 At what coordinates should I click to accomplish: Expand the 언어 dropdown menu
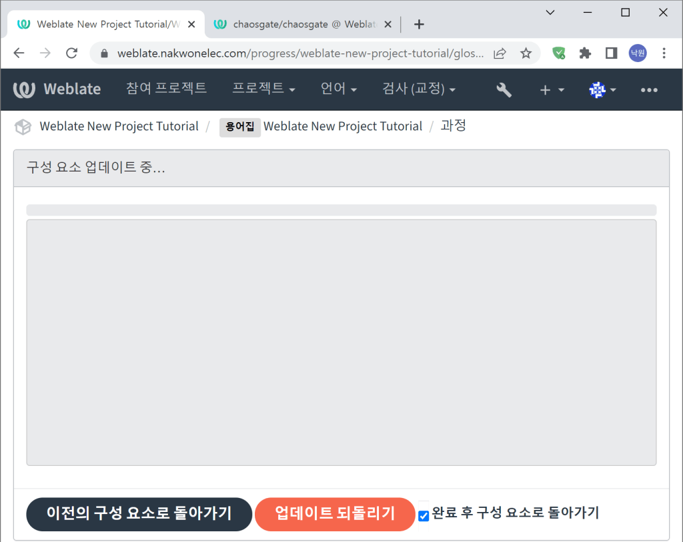coord(338,89)
